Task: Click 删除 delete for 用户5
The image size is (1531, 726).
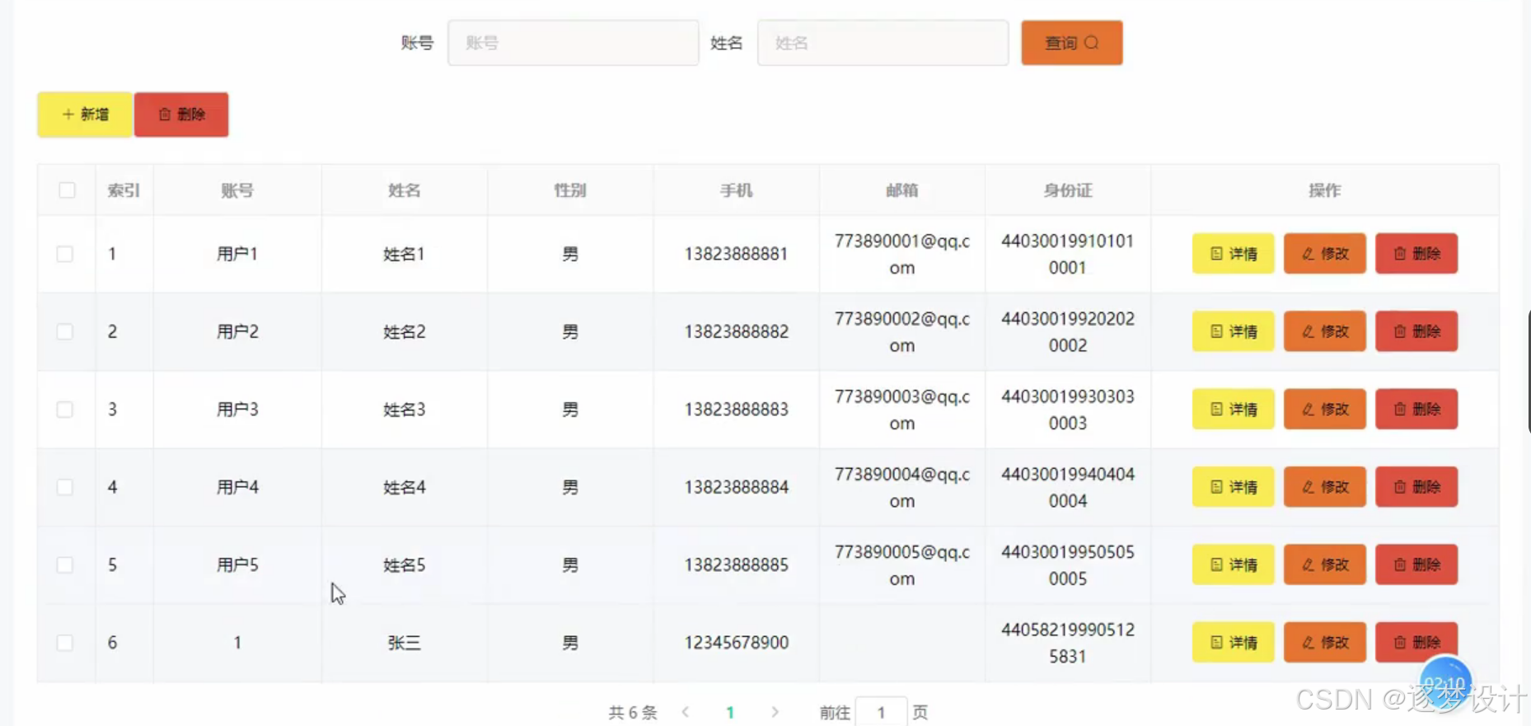Action: 1416,564
